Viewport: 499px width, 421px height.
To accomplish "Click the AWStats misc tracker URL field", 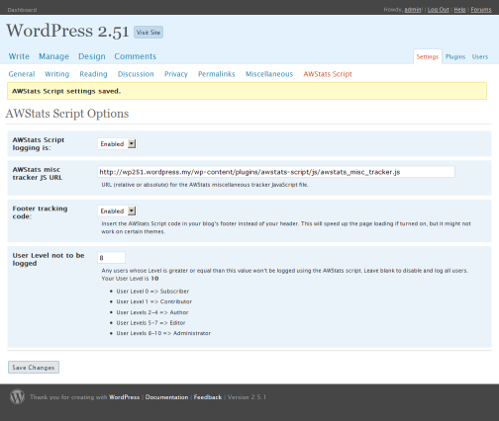I will (x=276, y=172).
